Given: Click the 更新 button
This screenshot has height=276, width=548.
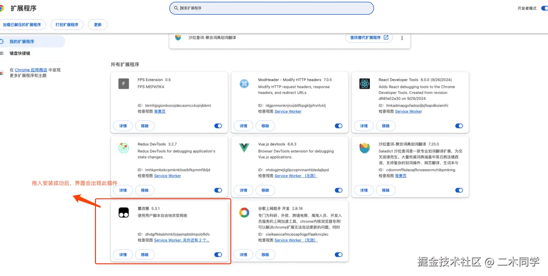Looking at the screenshot, I should click(98, 25).
